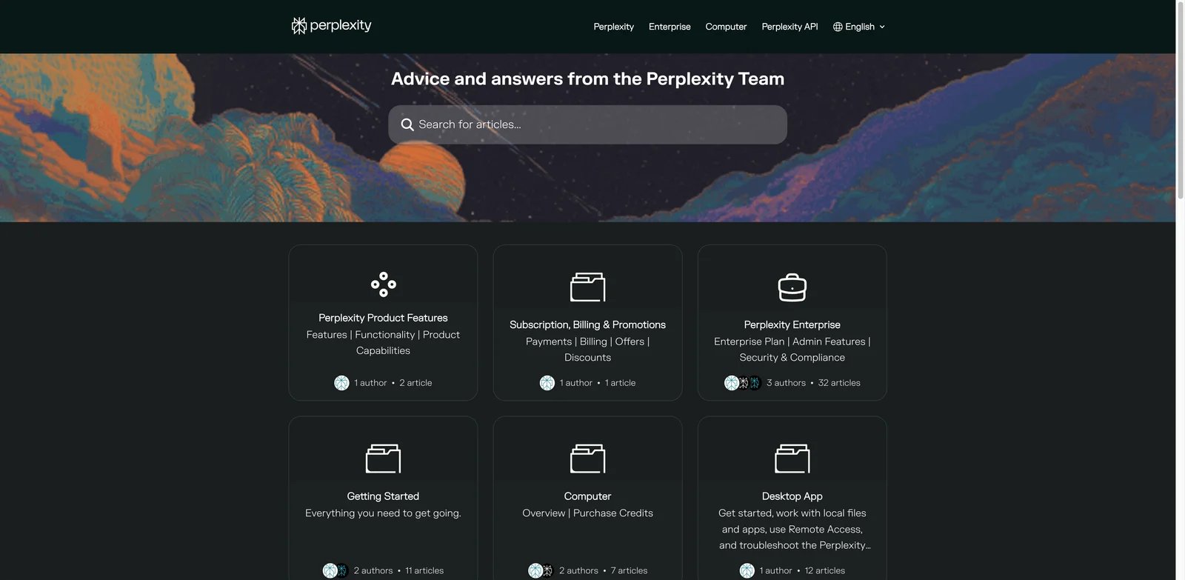The image size is (1185, 580).
Task: Open the Getting Started collection title
Action: click(x=383, y=496)
